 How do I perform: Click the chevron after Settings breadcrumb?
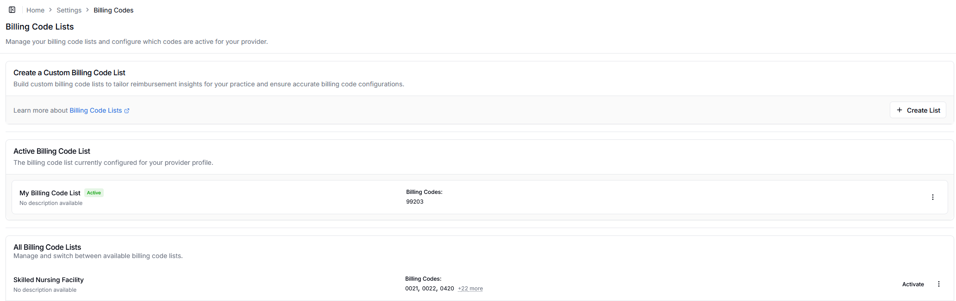pos(87,10)
